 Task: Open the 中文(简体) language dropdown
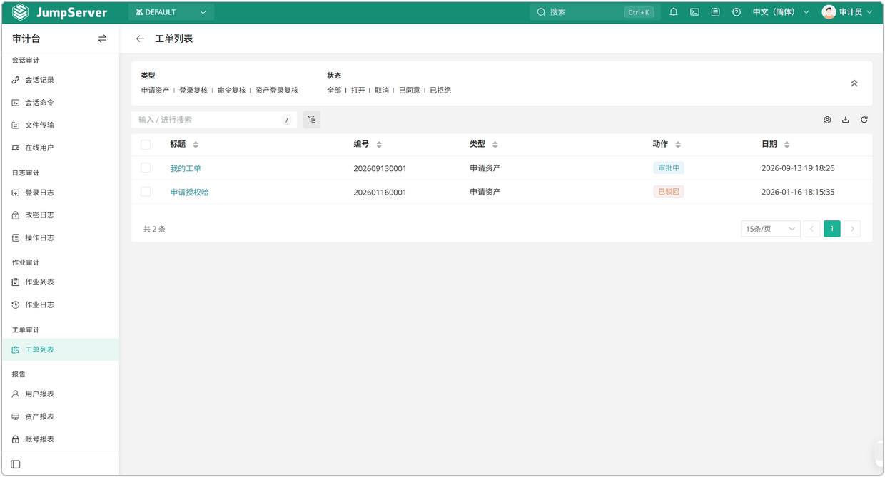point(781,12)
